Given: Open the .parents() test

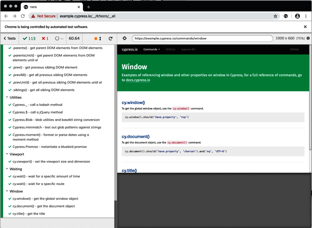Looking at the screenshot, I should point(58,48).
